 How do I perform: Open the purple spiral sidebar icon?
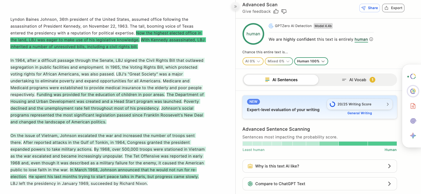click(x=413, y=121)
